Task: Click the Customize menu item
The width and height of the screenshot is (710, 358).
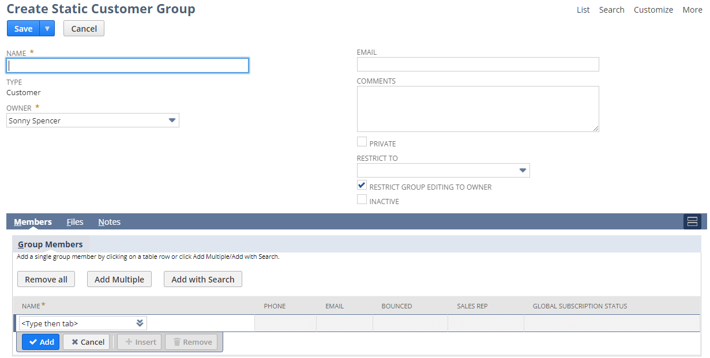Action: (653, 9)
